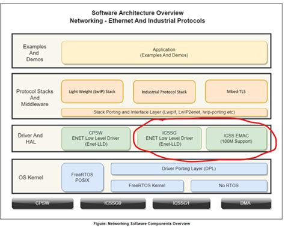The image size is (285, 228).
Task: Select the 'OS Kernel' row label
Action: [x=31, y=178]
